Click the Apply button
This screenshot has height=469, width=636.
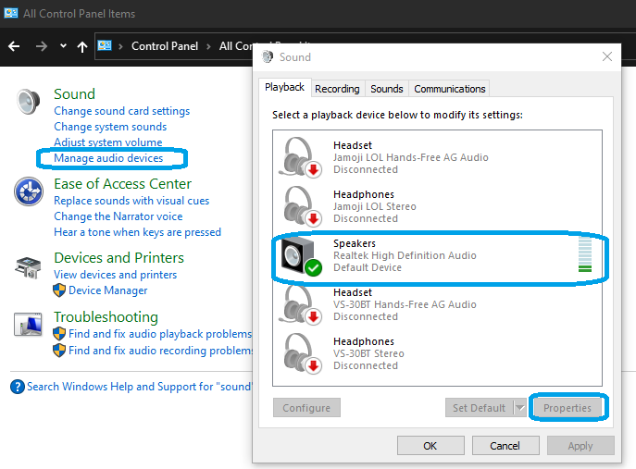tap(580, 446)
